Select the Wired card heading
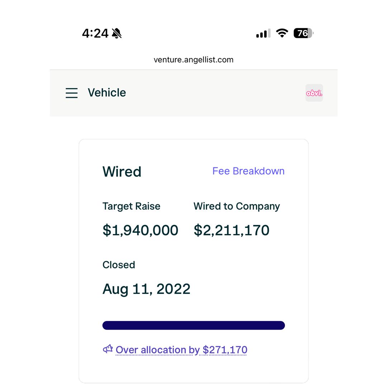The image size is (387, 387). 122,172
